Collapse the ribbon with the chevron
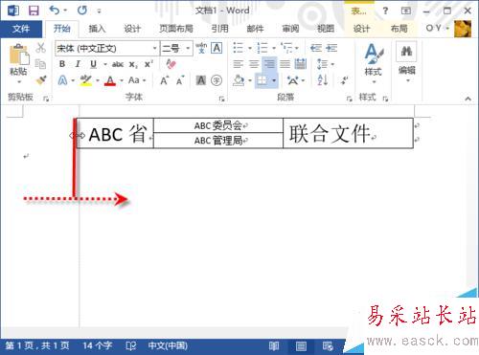 click(x=468, y=99)
